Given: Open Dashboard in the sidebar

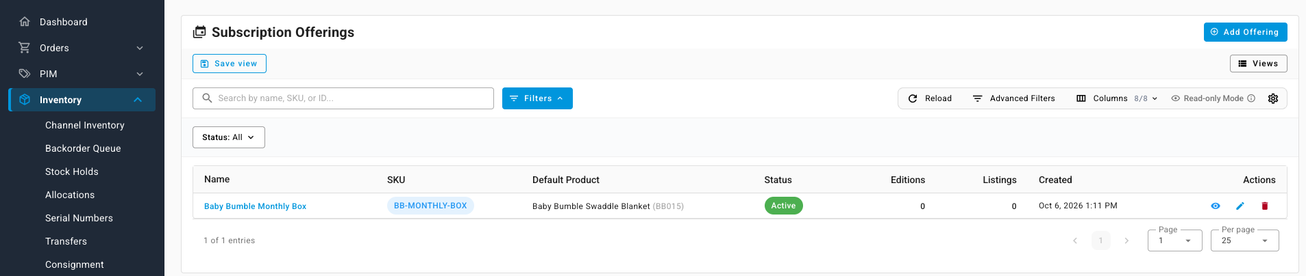Looking at the screenshot, I should (x=64, y=22).
